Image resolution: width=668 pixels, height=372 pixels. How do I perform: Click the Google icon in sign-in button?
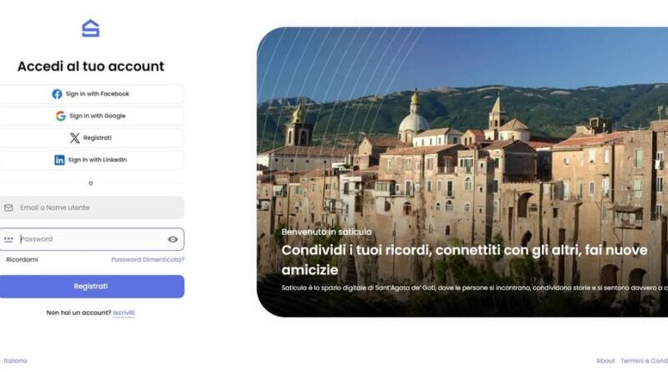coord(60,116)
